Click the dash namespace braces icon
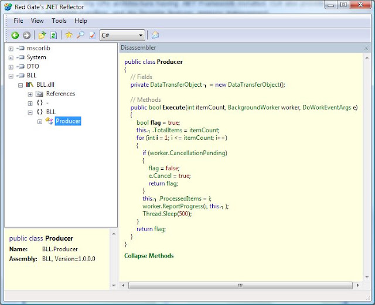375x305 pixels. click(x=40, y=103)
